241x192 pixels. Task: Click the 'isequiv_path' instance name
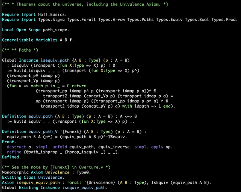pyautogui.click(x=55, y=60)
